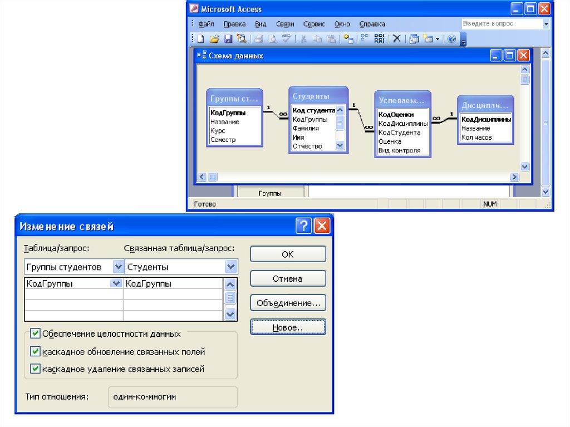Open the 'Студенты' related table dropdown
Image resolution: width=570 pixels, height=427 pixels.
click(231, 267)
